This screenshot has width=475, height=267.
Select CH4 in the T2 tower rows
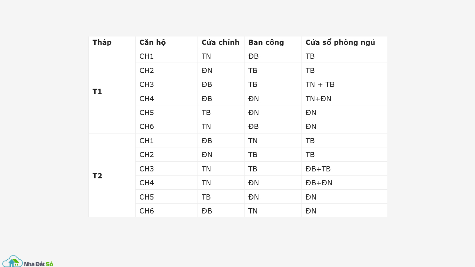coord(146,183)
